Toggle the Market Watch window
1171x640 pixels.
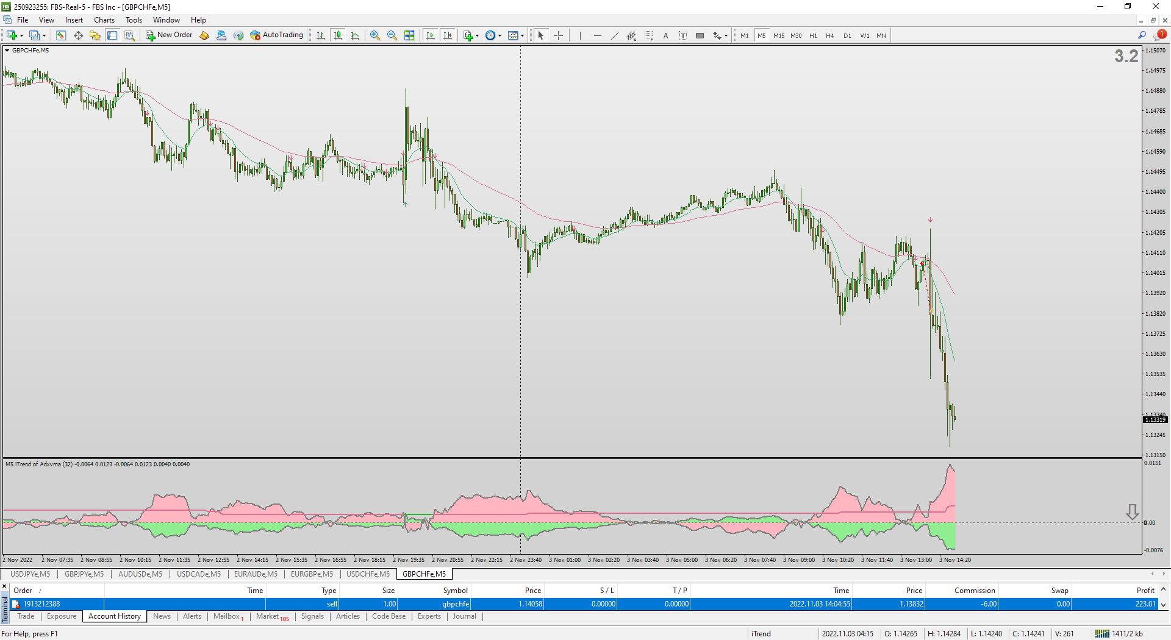(61, 35)
